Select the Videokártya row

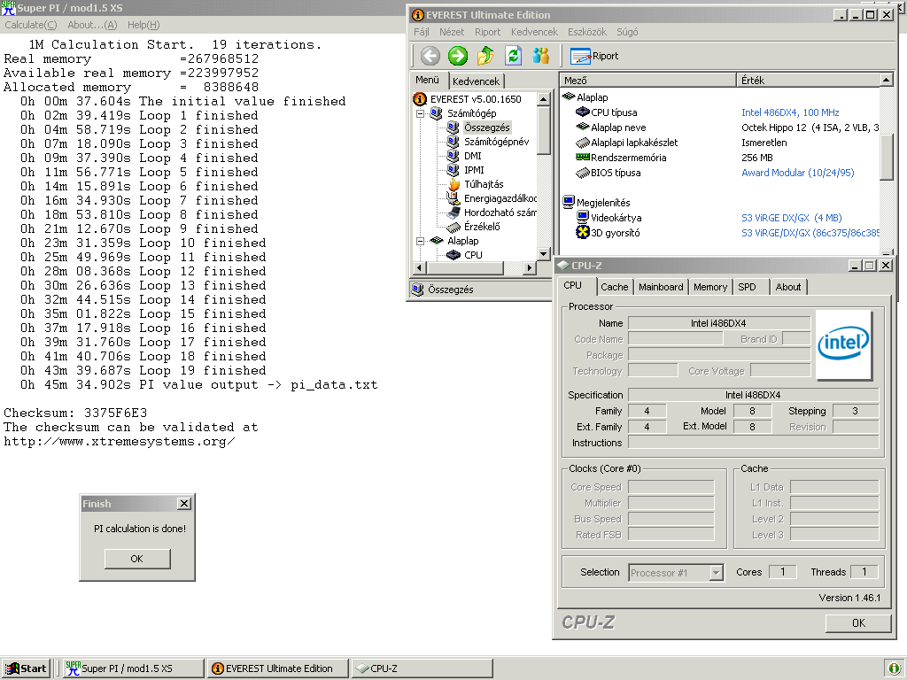pyautogui.click(x=720, y=218)
